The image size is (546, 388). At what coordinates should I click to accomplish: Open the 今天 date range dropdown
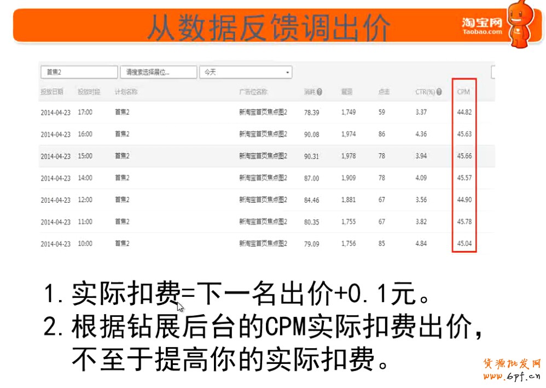coord(246,72)
